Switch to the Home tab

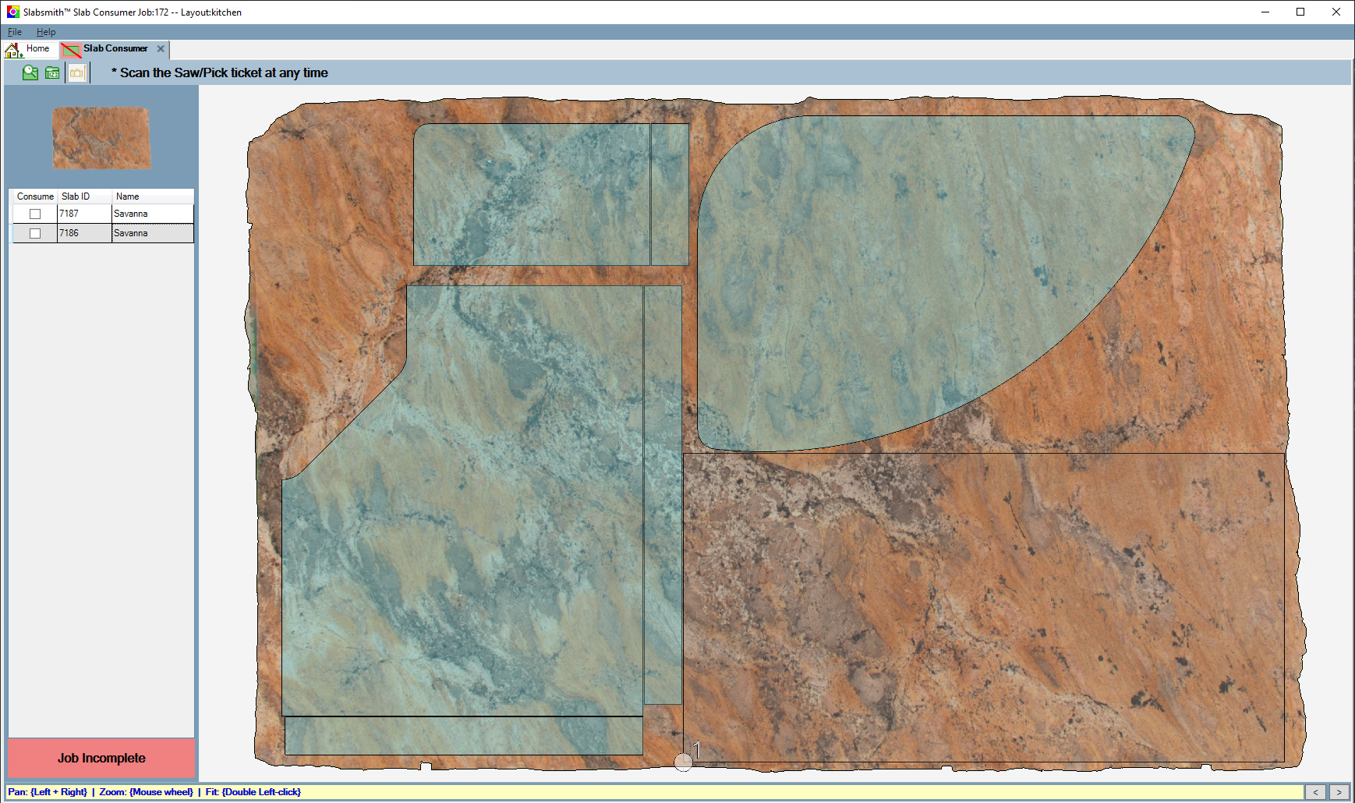(30, 49)
